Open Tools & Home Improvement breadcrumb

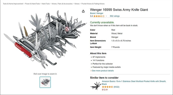pyautogui.click(x=13, y=4)
